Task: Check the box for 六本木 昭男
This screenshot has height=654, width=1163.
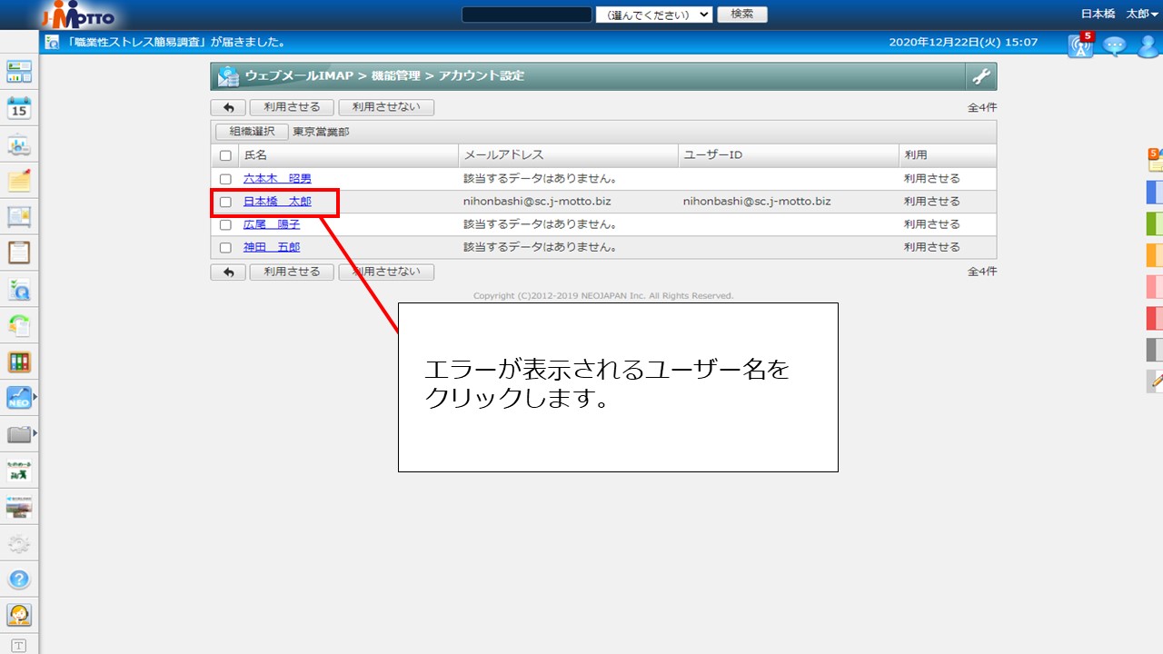Action: click(x=225, y=179)
